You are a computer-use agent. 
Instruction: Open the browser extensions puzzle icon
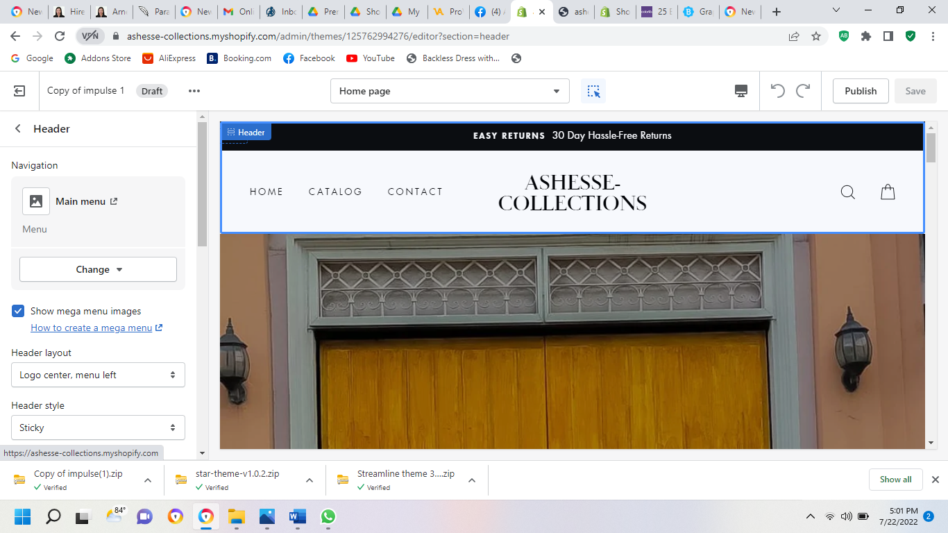coord(866,36)
